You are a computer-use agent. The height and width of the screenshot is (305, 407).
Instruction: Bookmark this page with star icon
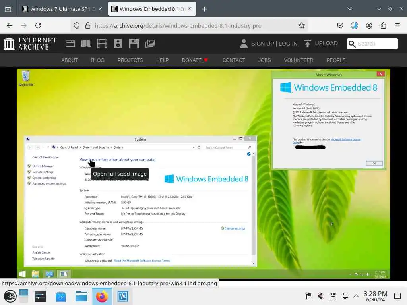(x=301, y=25)
